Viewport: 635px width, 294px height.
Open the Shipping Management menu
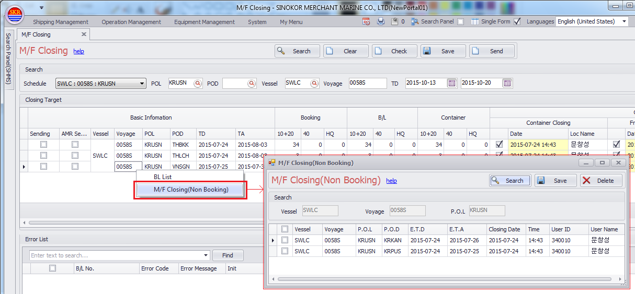tap(61, 22)
